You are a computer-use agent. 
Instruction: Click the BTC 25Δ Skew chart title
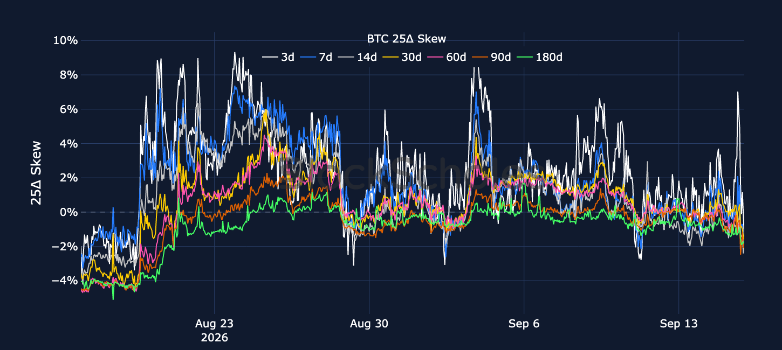click(406, 39)
